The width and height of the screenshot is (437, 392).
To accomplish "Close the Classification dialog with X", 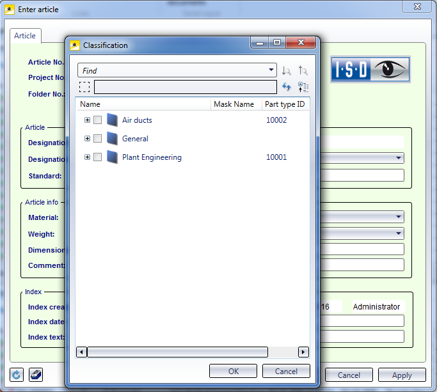I will click(x=301, y=42).
